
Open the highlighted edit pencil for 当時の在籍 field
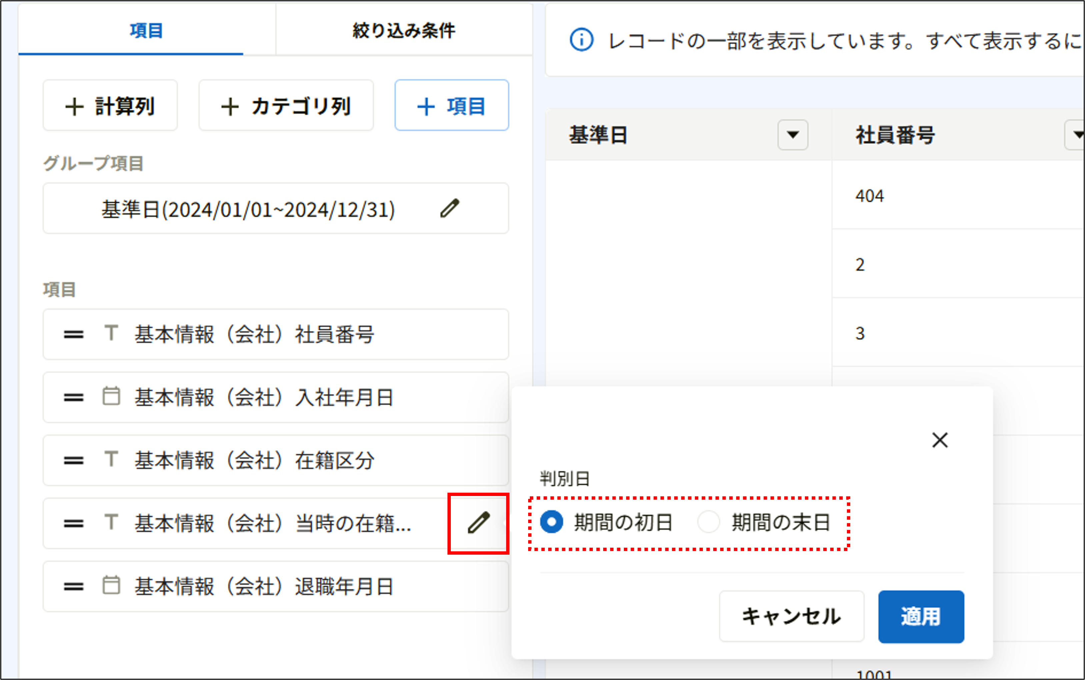[478, 523]
